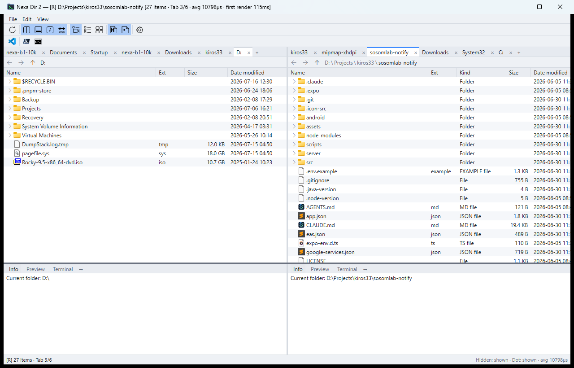Go forward in the right pane navigation
574x368 pixels.
click(x=305, y=63)
